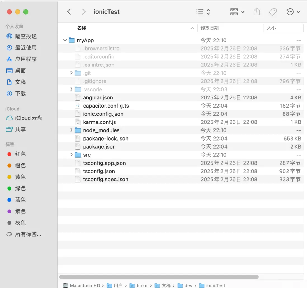Viewport: 307px width, 288px height.
Task: Open the group-by grid dropdown
Action: tap(237, 12)
